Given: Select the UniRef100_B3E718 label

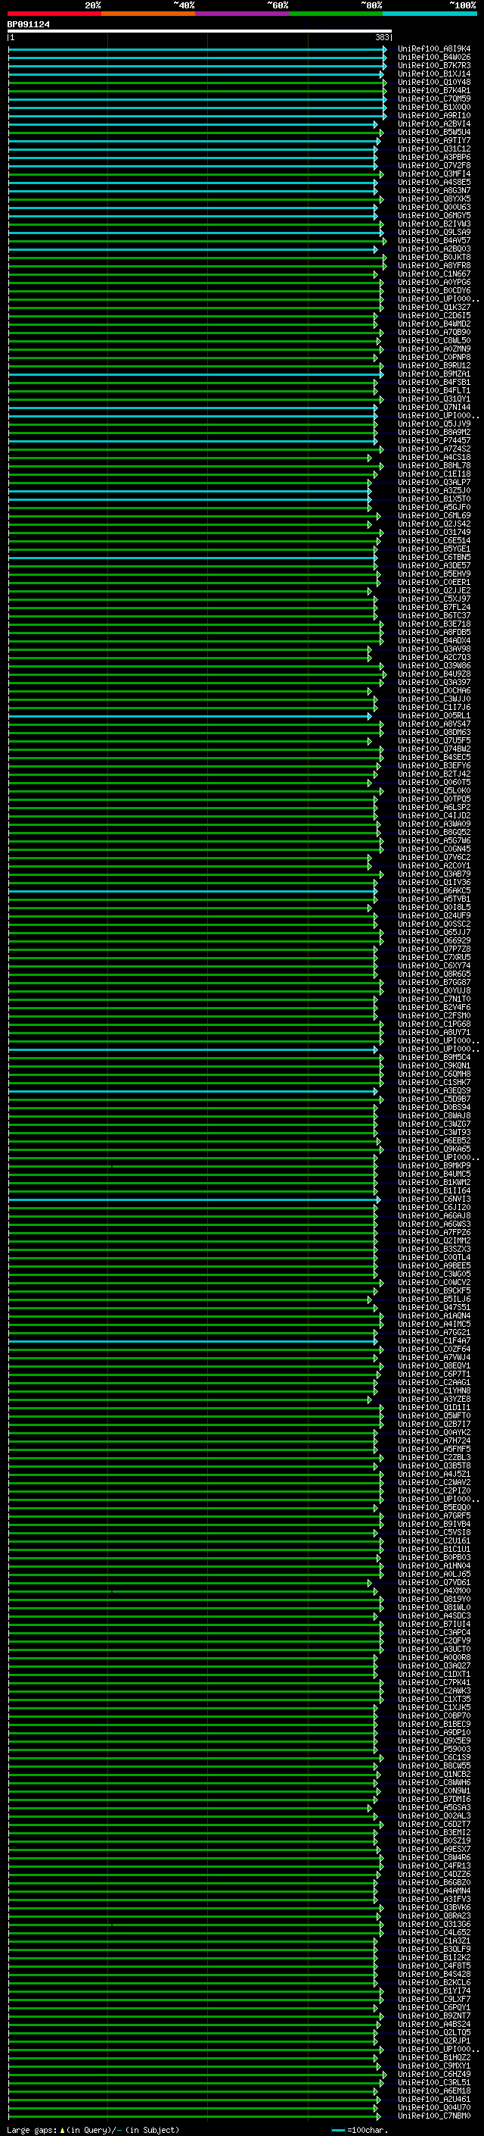Looking at the screenshot, I should (434, 624).
